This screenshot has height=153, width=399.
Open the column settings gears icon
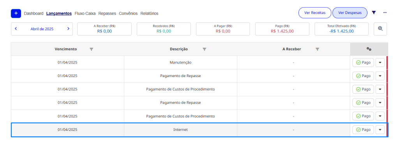coord(369,49)
